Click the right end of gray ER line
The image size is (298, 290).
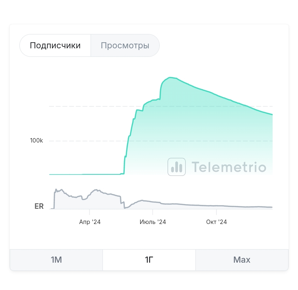pos(272,207)
